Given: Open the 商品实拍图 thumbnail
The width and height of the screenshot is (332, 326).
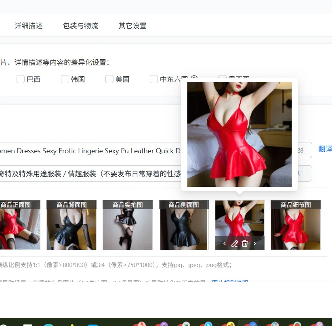Looking at the screenshot, I should [x=128, y=225].
